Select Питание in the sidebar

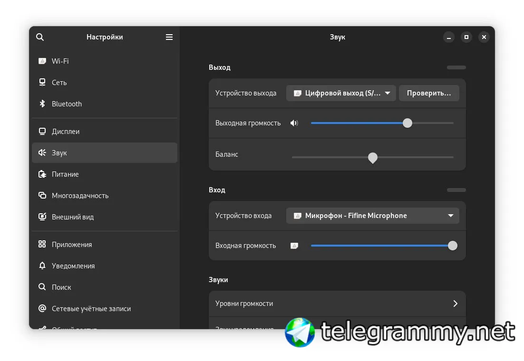tap(105, 174)
